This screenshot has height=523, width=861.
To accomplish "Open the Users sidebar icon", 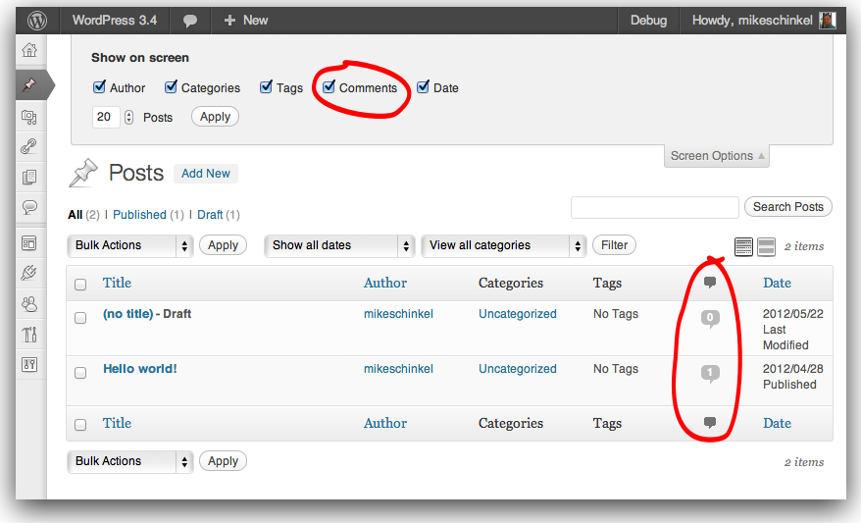I will [29, 304].
